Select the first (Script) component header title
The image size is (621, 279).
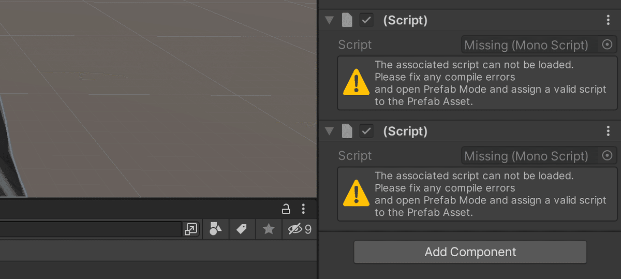tap(405, 20)
